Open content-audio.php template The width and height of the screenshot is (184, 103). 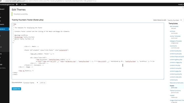[x=176, y=54]
